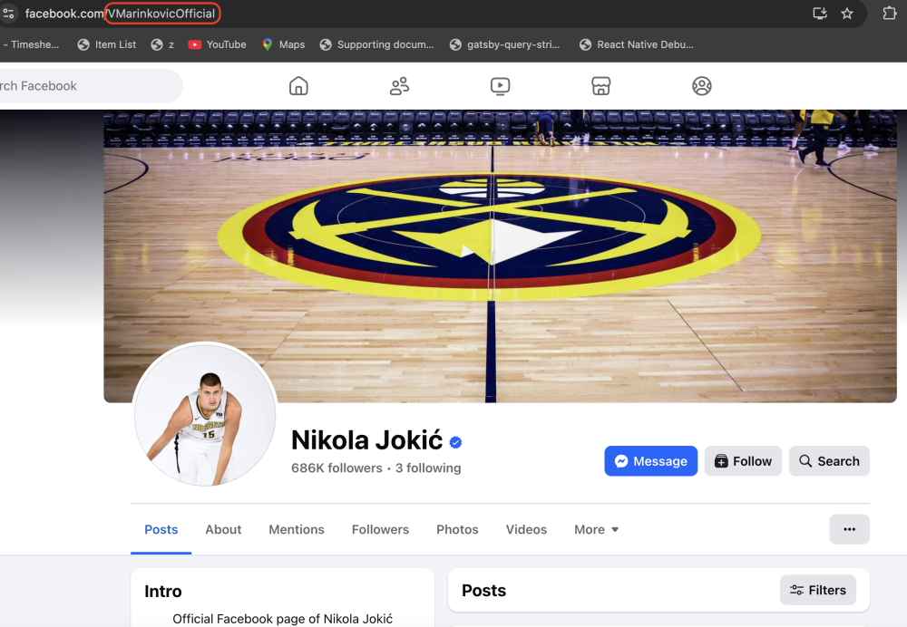Viewport: 907px width, 627px height.
Task: Switch to the About tab
Action: pos(223,529)
